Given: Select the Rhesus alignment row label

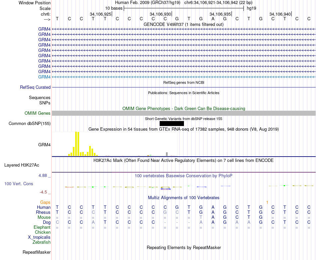Looking at the screenshot, I should click(43, 212).
